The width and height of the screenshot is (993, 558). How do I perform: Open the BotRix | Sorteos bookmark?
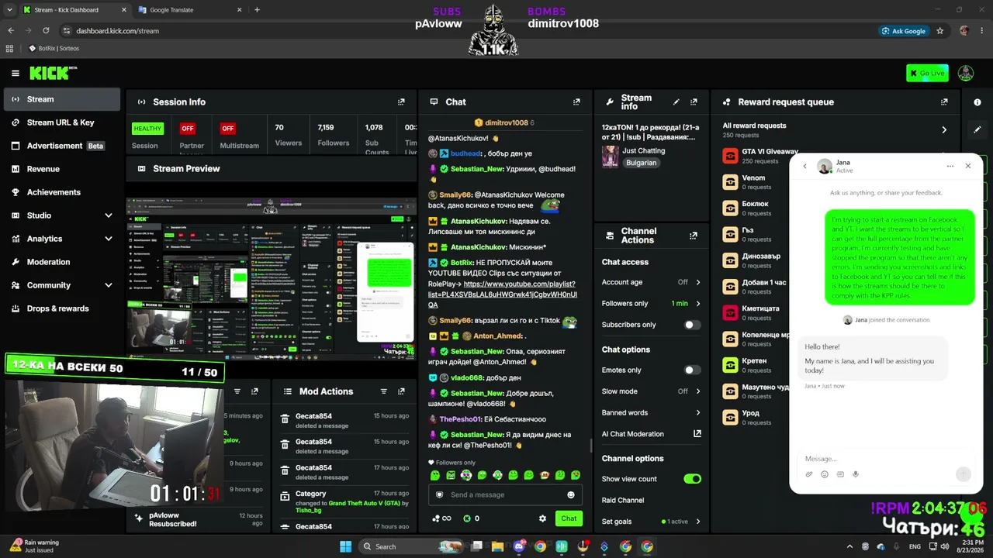54,48
